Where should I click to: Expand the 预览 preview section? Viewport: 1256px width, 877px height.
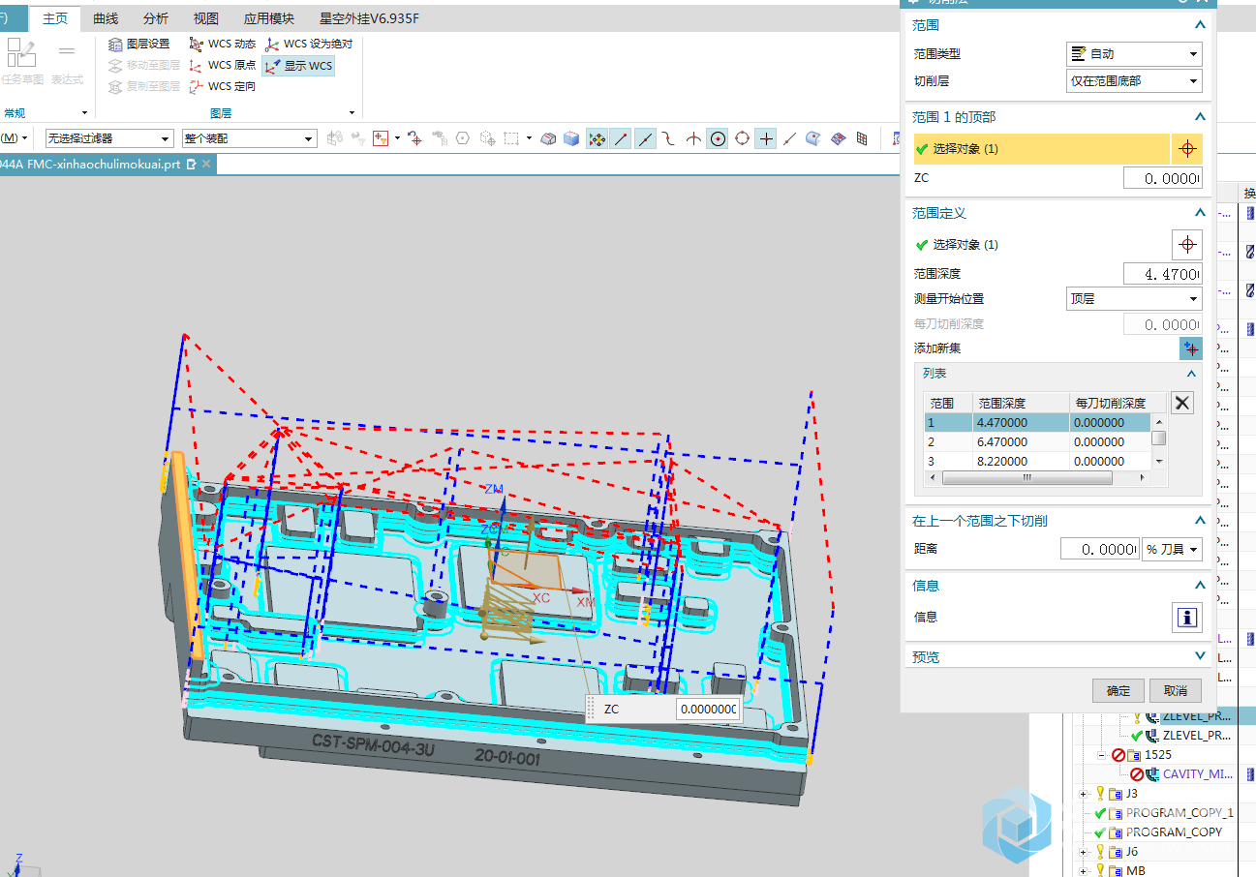tap(1201, 657)
